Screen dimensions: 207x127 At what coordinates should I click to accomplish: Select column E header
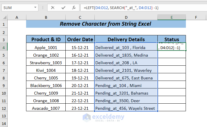(172, 18)
